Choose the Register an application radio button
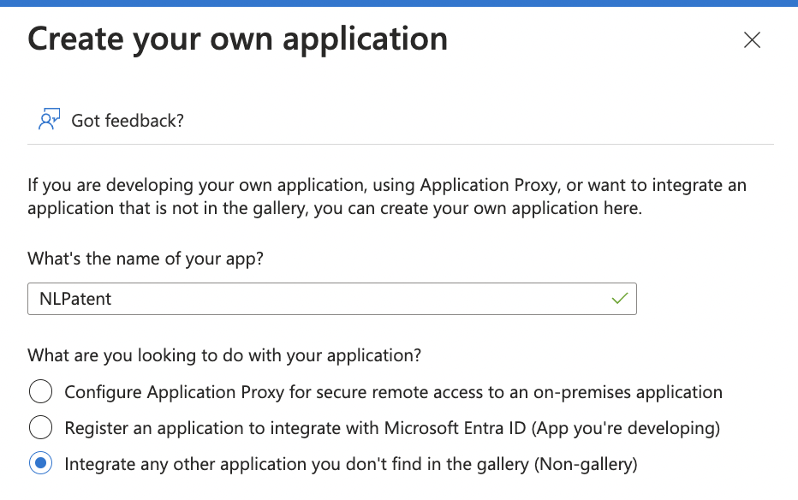Screen dimensions: 798x500 tap(41, 427)
